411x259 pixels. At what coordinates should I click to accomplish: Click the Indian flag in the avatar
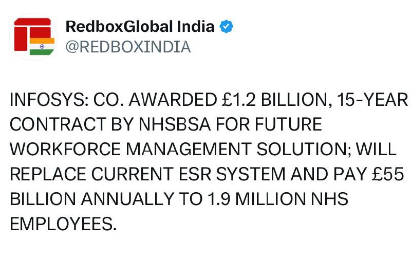pos(42,46)
